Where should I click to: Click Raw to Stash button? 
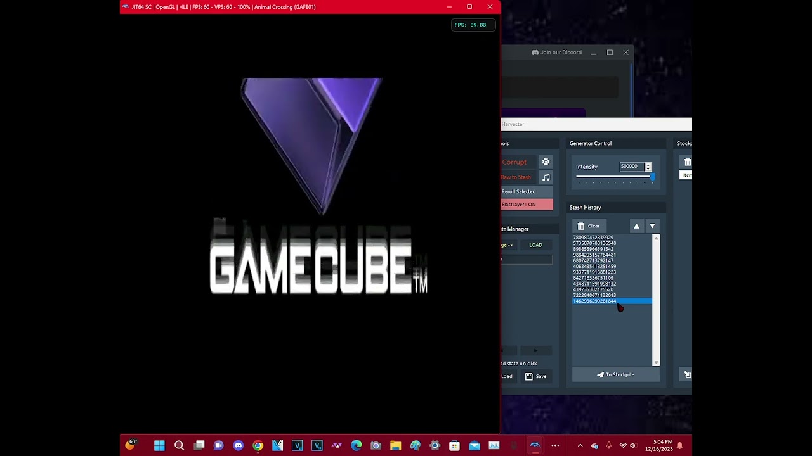pos(519,177)
